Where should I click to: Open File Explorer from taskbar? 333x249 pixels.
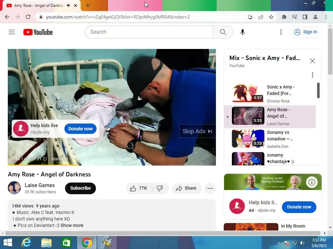pyautogui.click(x=46, y=242)
